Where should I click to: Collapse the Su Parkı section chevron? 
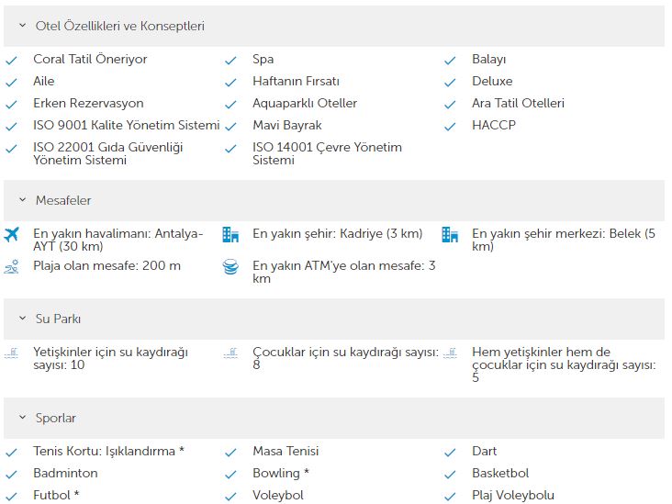23,319
